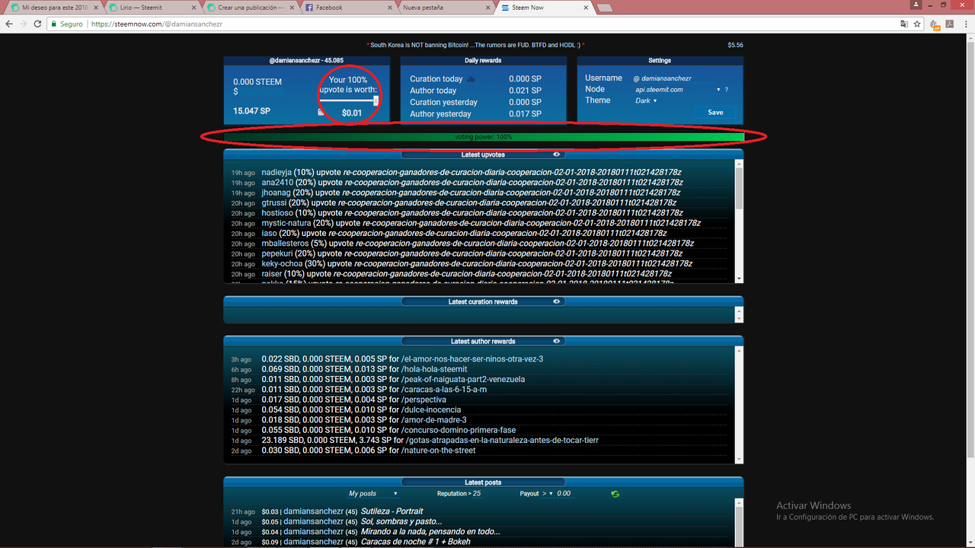Close the Facebook tab
This screenshot has height=548, width=975.
(x=388, y=8)
